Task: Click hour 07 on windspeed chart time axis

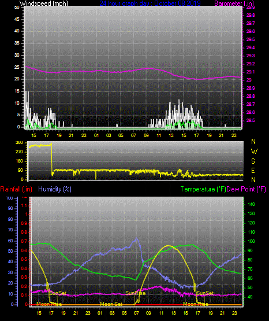Action: 133,135
